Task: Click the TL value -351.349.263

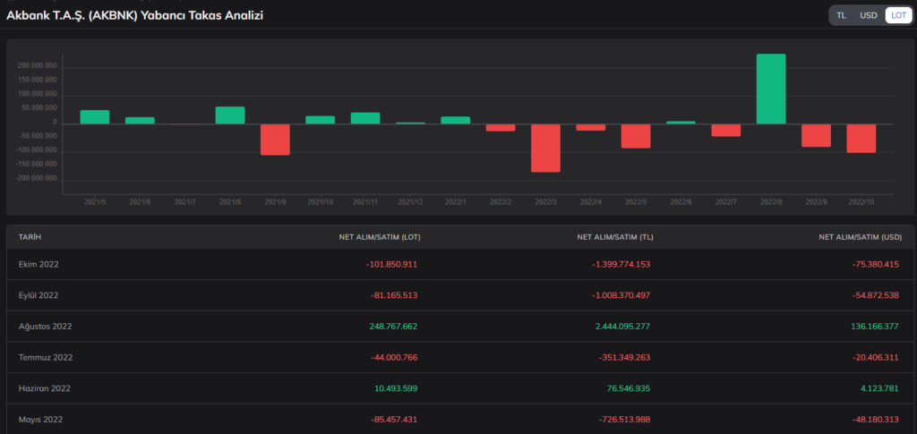Action: coord(624,357)
